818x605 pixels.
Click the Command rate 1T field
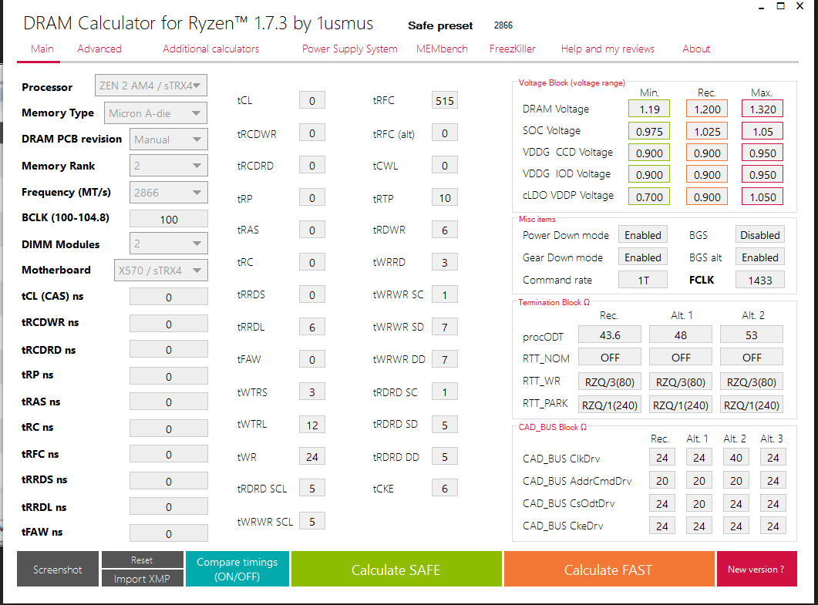tap(643, 280)
